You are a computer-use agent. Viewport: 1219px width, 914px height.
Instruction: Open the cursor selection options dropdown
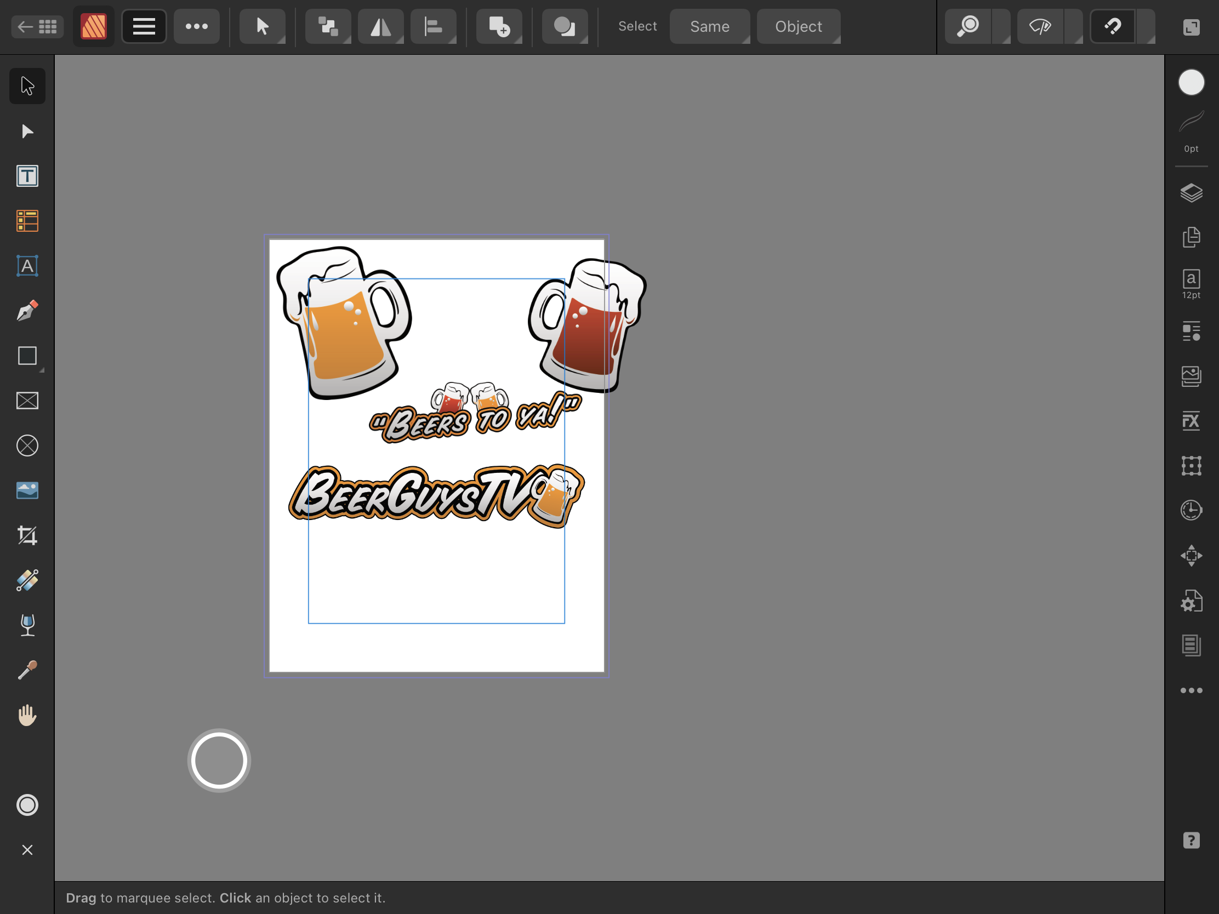pyautogui.click(x=263, y=26)
